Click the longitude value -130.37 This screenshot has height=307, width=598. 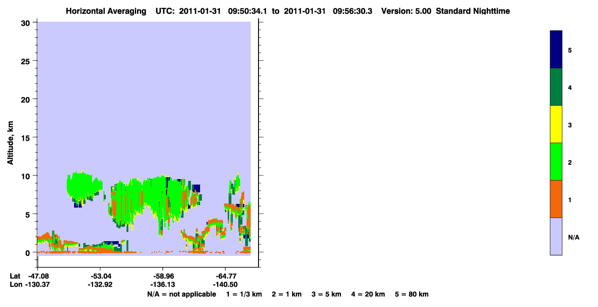(38, 284)
